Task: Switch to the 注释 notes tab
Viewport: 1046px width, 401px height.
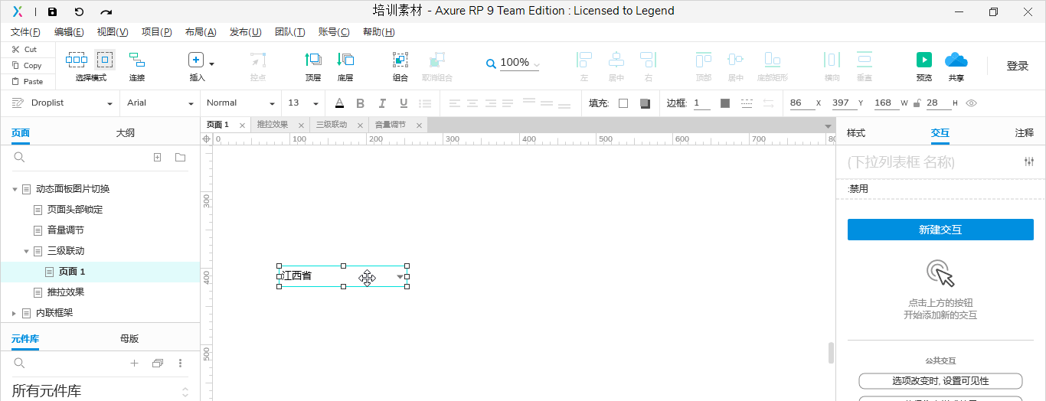Action: click(1025, 133)
